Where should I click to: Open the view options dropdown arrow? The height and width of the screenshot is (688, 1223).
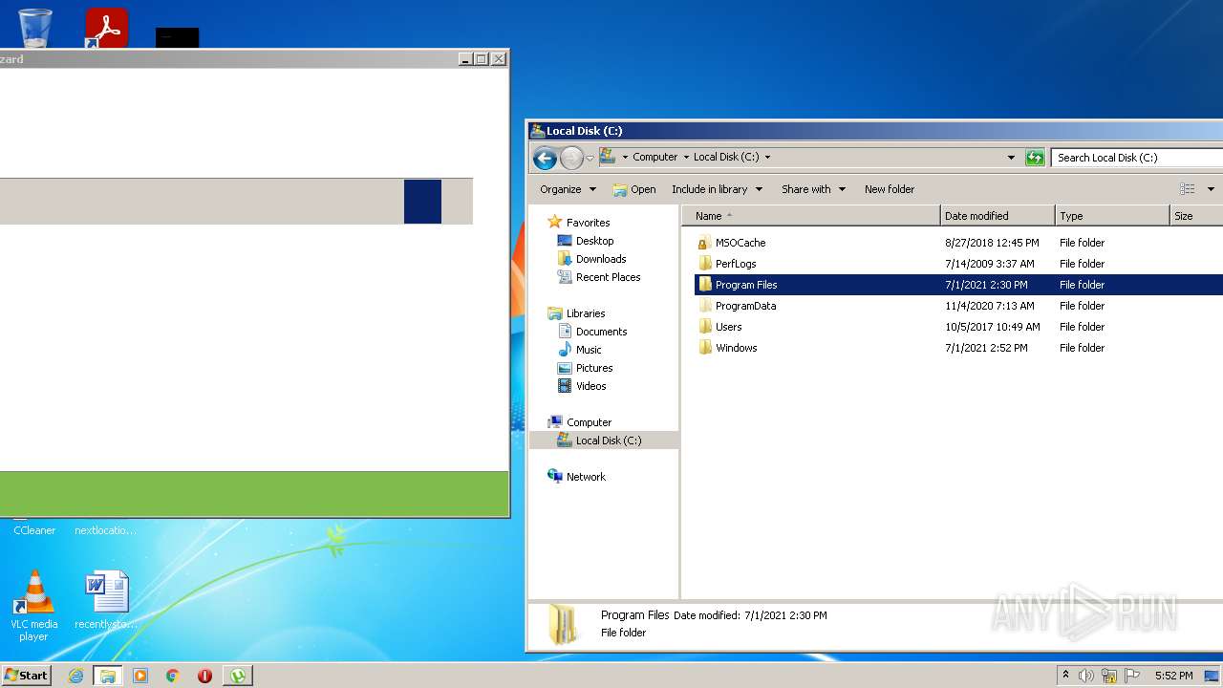coord(1211,189)
